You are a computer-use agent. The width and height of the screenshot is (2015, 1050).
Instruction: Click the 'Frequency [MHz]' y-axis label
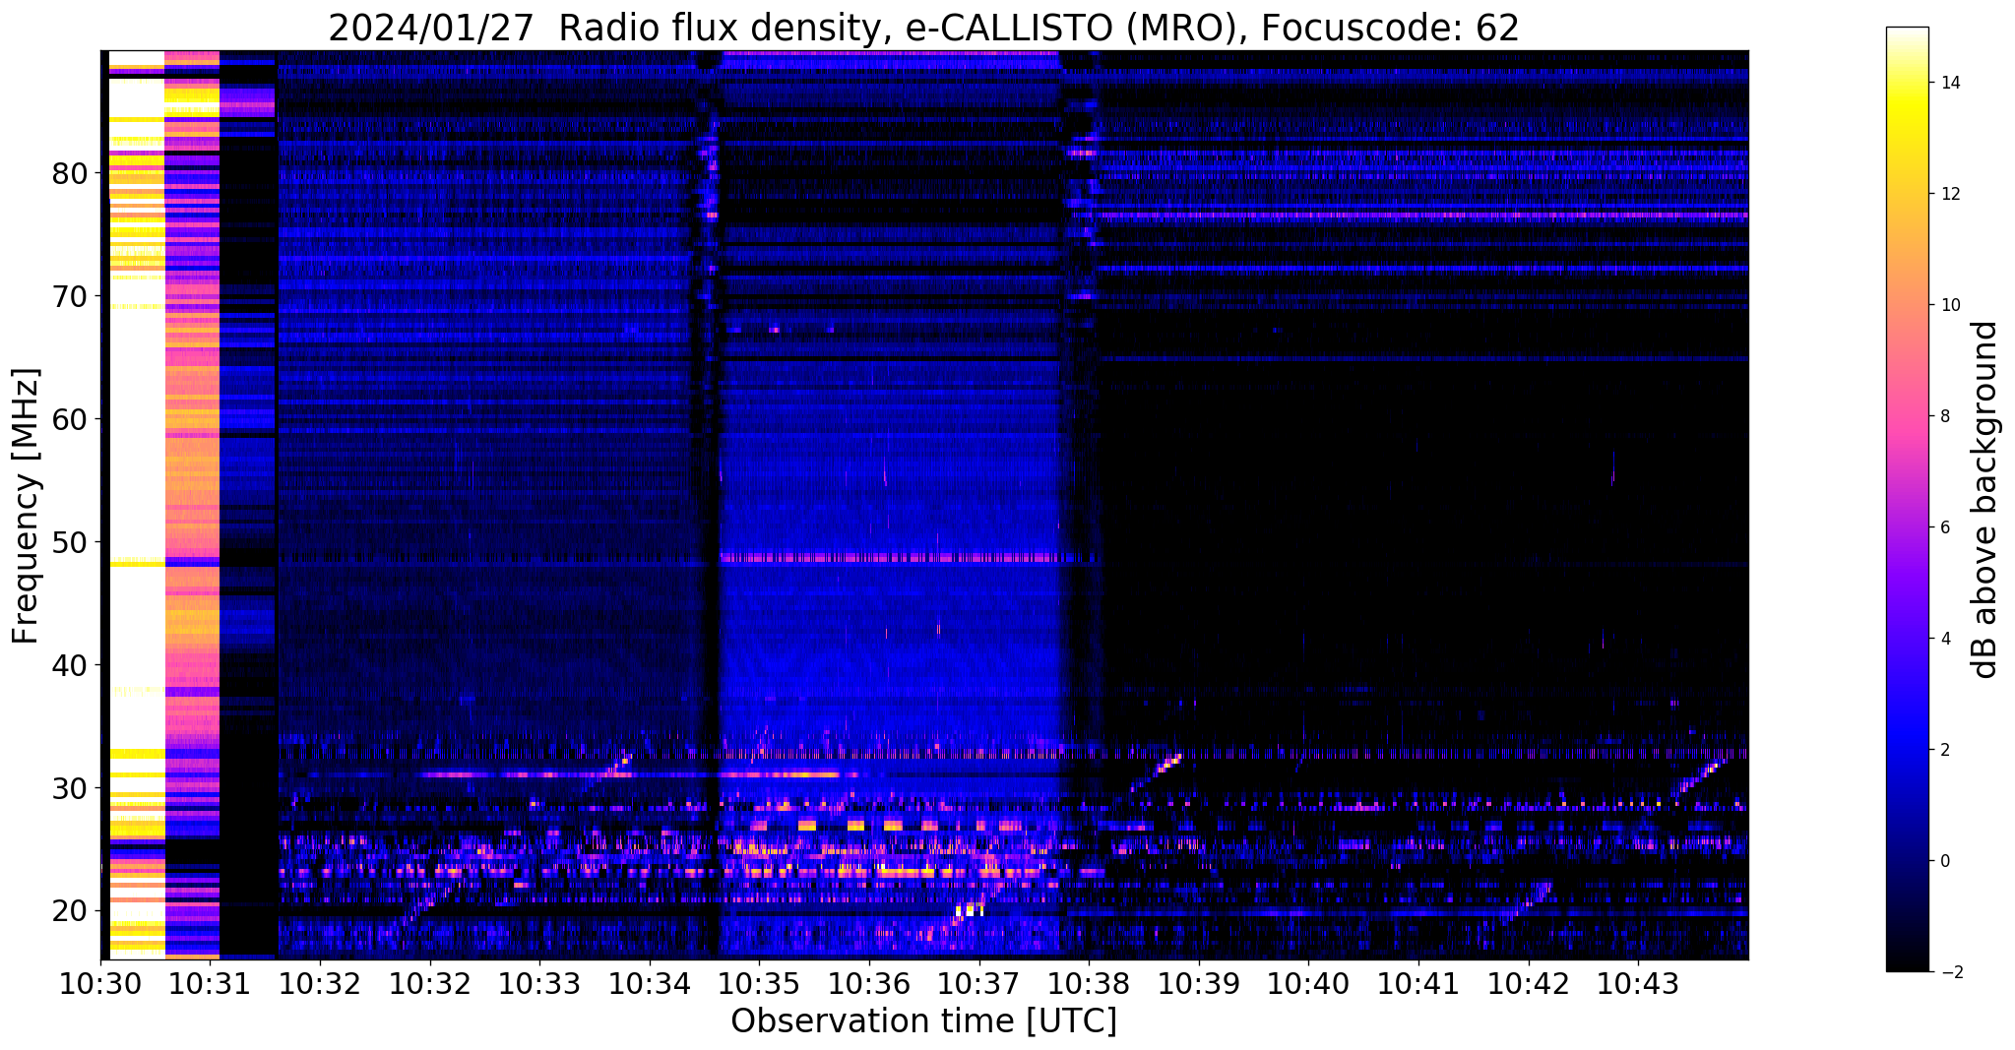(x=26, y=506)
